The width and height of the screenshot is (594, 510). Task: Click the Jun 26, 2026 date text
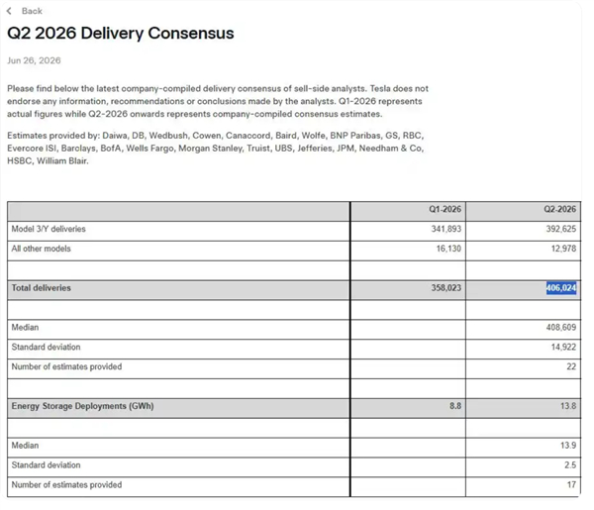coord(34,60)
